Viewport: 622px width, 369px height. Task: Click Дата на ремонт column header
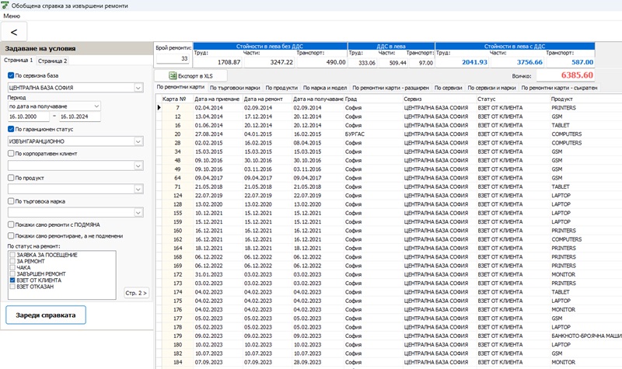[x=267, y=99]
